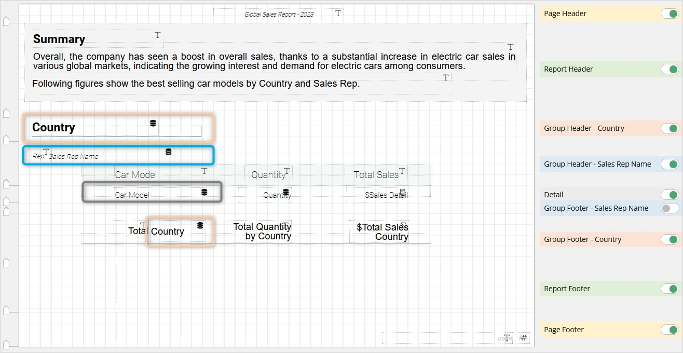This screenshot has width=683, height=353.
Task: Disable the Detail section toggle
Action: tap(670, 195)
